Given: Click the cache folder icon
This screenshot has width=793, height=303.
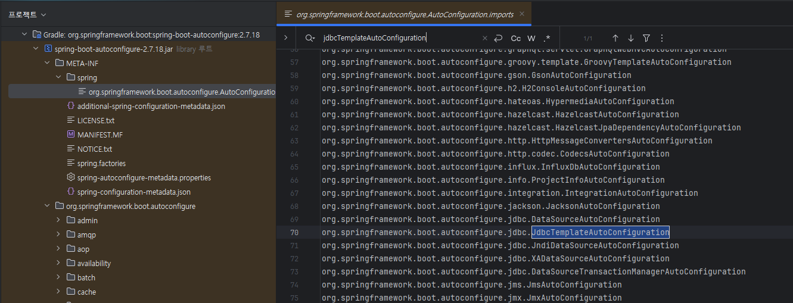Looking at the screenshot, I should pyautogui.click(x=70, y=292).
